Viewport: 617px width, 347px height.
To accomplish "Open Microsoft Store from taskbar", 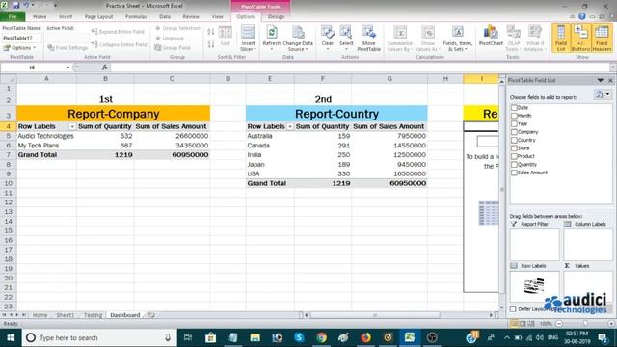I will pyautogui.click(x=210, y=337).
